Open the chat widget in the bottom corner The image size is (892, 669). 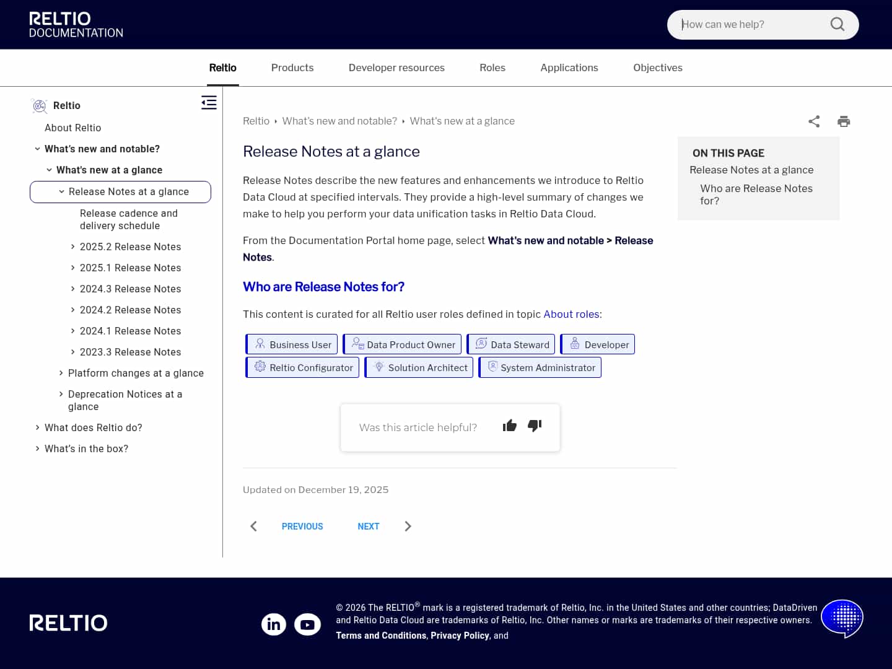(842, 618)
